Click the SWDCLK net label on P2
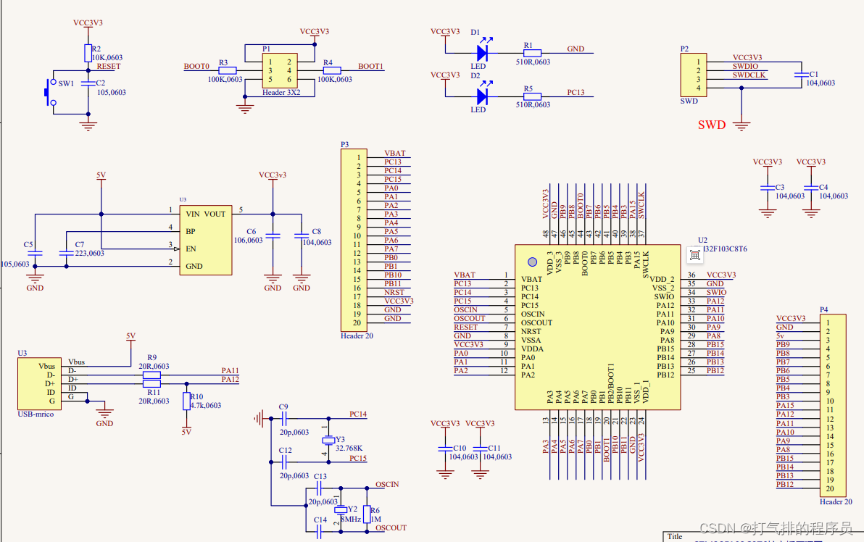 [749, 75]
